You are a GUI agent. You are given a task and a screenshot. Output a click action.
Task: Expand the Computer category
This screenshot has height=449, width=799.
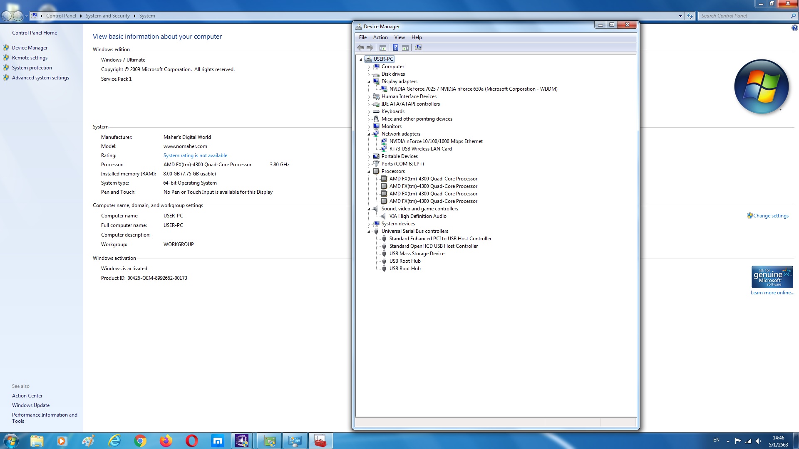click(x=369, y=67)
